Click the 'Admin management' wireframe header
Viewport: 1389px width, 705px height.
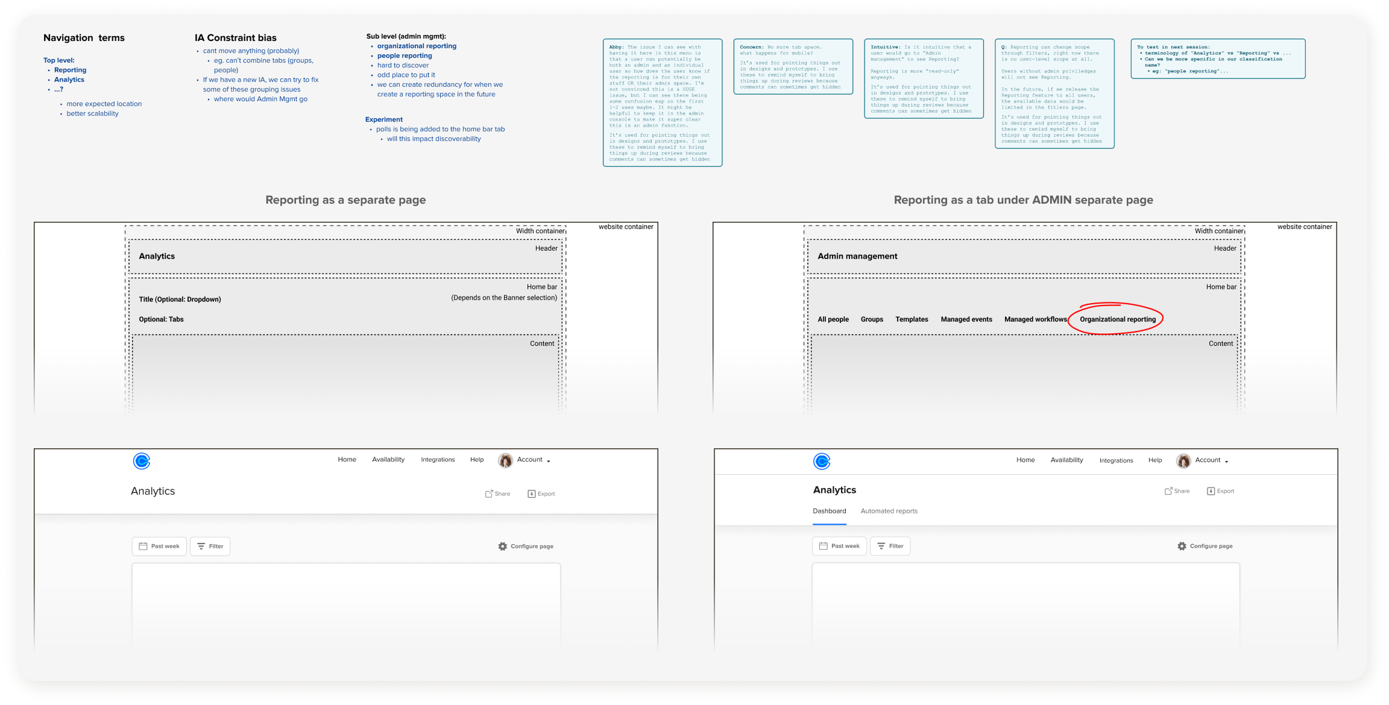coord(857,256)
